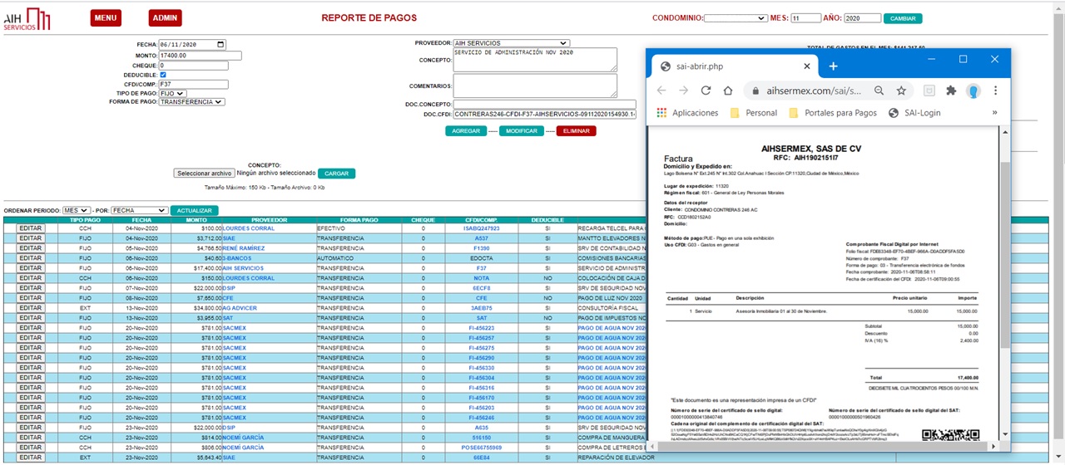
Task: Click the zoom magnifier icon in address bar
Action: coord(879,91)
